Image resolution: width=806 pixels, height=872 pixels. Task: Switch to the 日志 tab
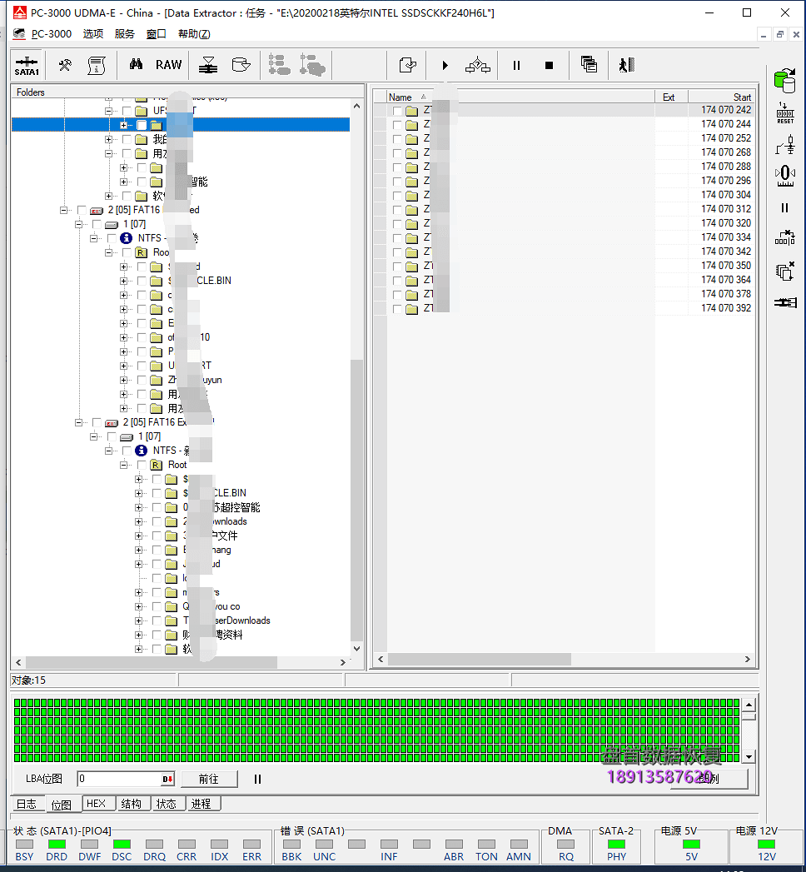[27, 805]
